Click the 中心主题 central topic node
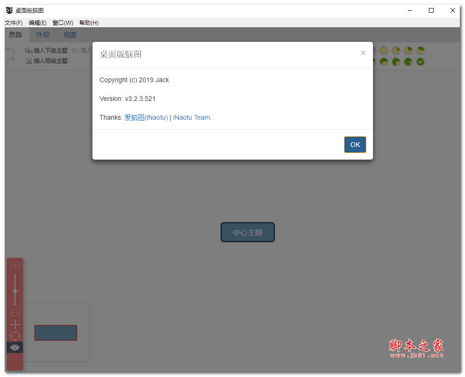This screenshot has width=465, height=377. coord(247,232)
